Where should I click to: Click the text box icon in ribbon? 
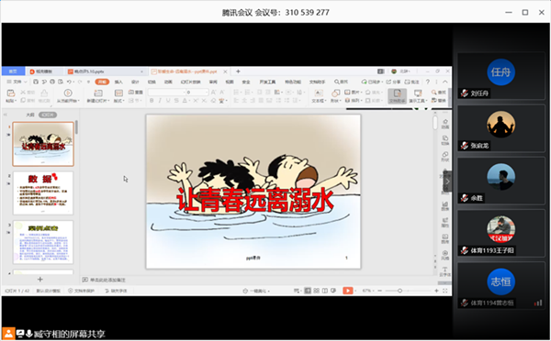click(x=319, y=93)
